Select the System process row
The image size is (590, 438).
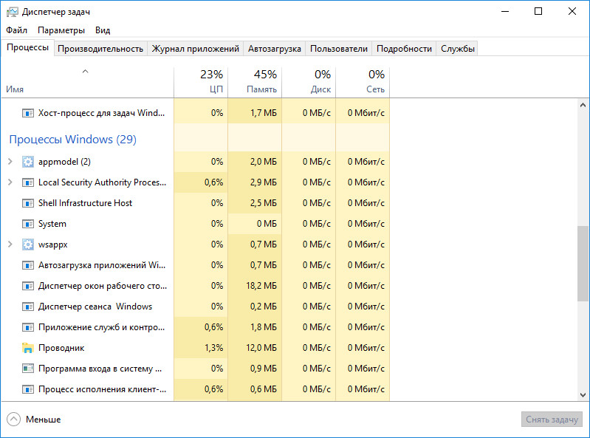coord(195,224)
